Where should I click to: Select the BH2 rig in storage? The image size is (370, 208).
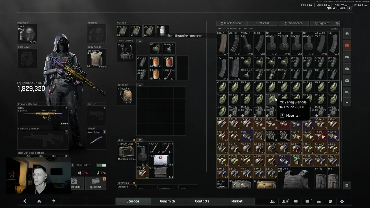[x=333, y=178]
